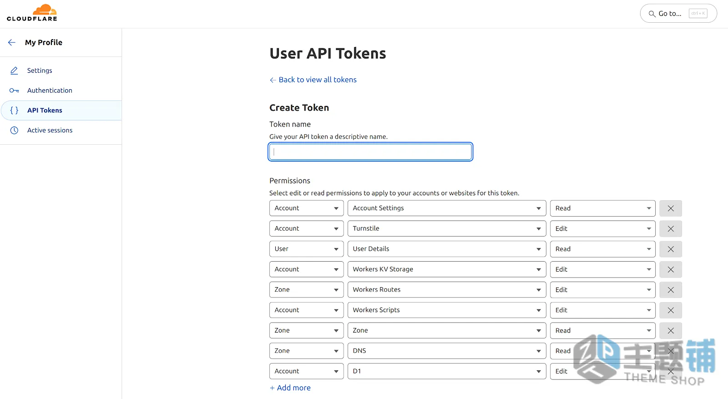Image resolution: width=728 pixels, height=399 pixels.
Task: Open scope dropdown for D1 row
Action: point(306,371)
